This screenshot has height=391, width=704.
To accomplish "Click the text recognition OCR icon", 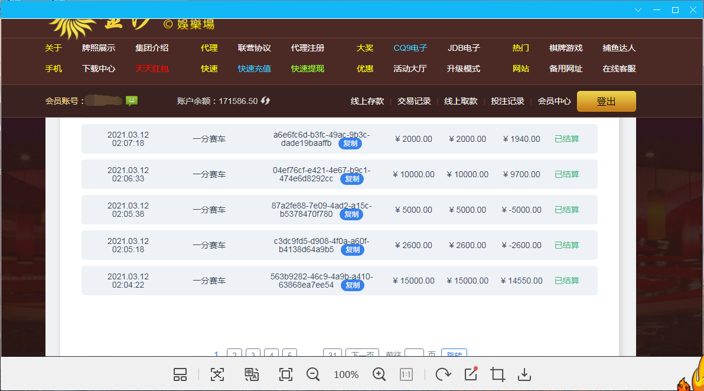I will (218, 374).
